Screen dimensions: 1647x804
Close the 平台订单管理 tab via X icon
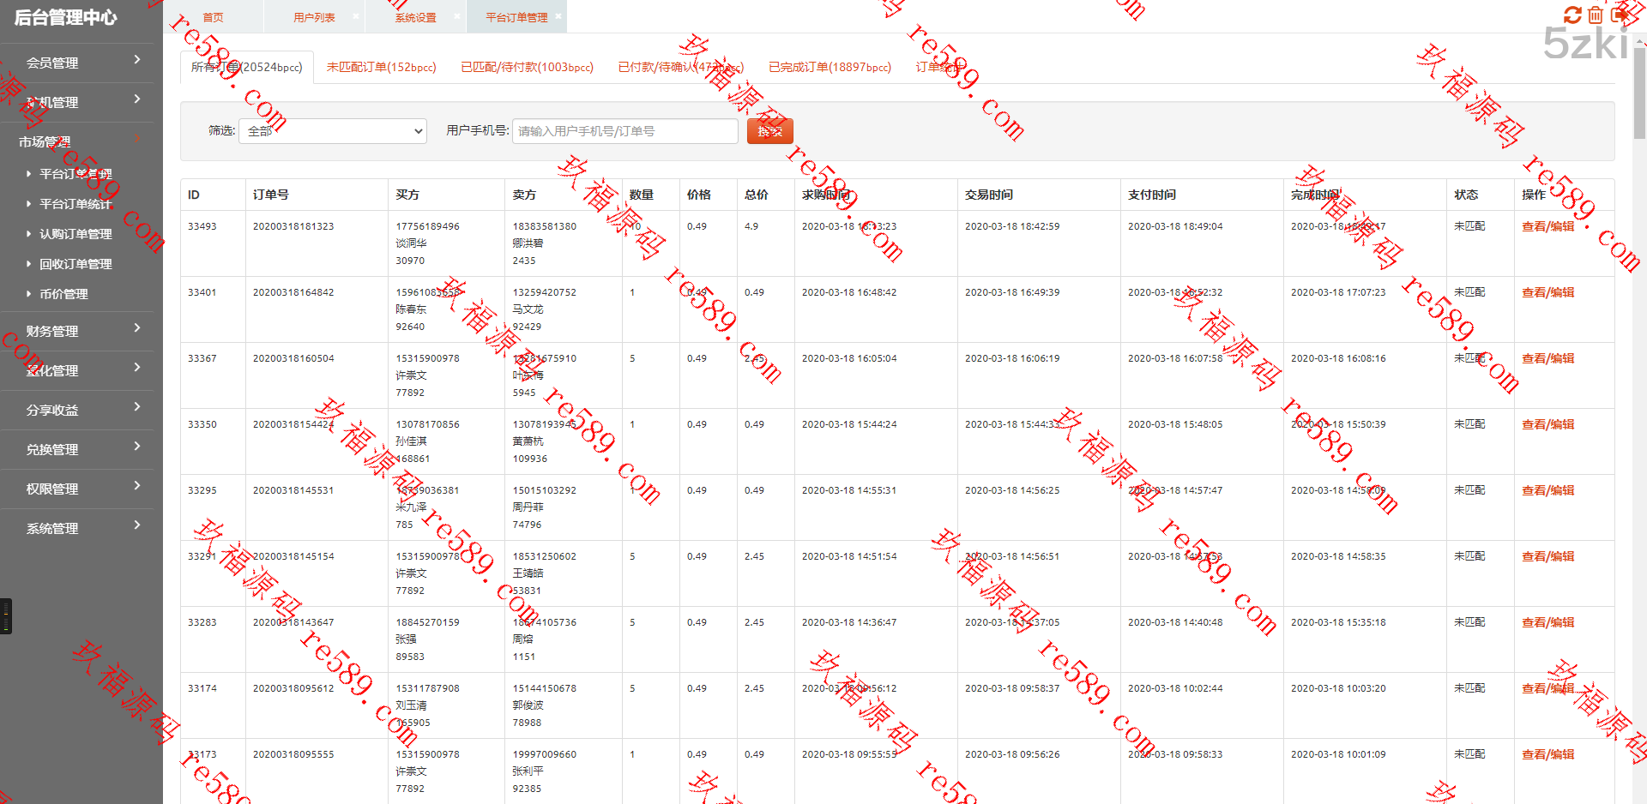click(x=558, y=16)
